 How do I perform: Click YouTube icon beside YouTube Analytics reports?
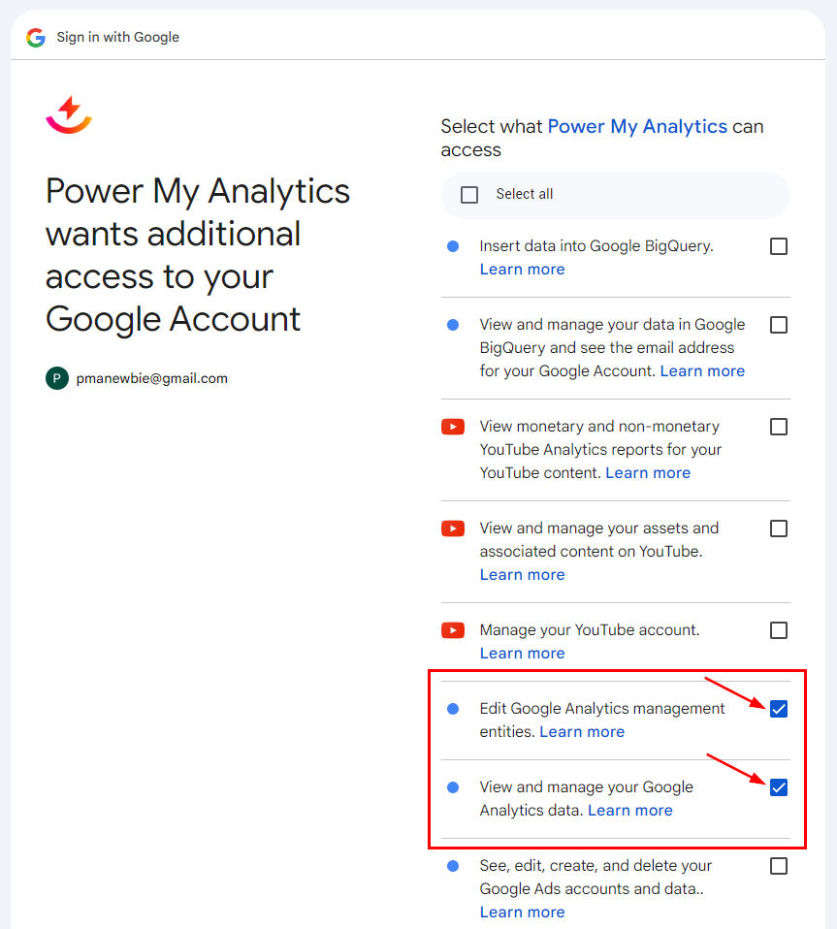click(453, 427)
